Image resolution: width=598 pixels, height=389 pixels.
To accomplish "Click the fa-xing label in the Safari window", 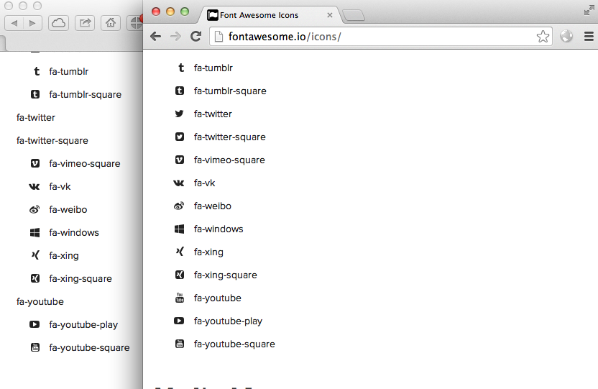I will click(64, 256).
